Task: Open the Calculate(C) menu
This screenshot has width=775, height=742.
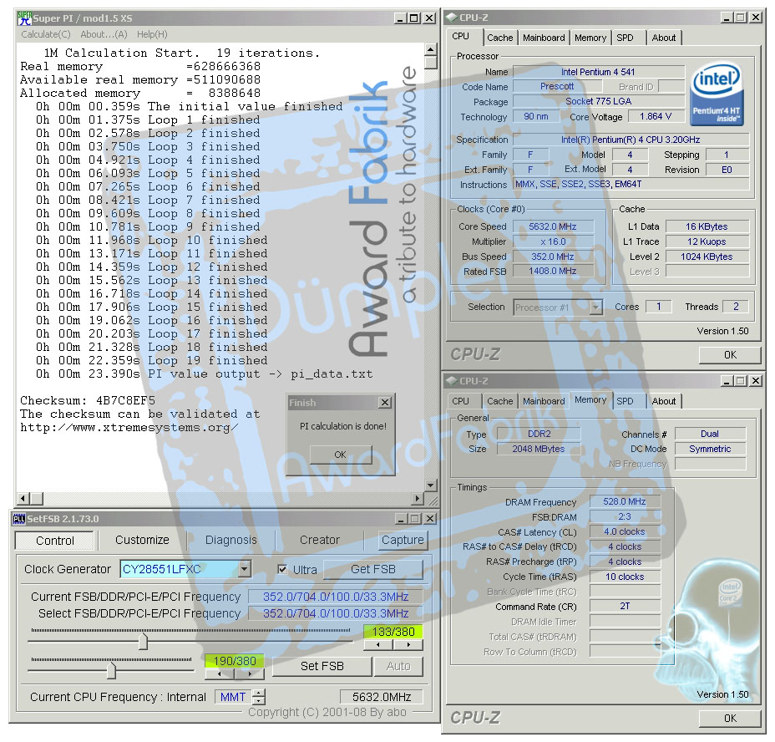Action: (45, 34)
